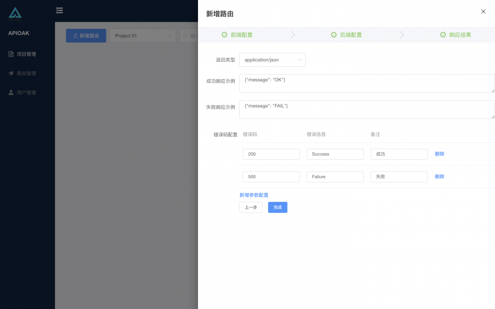The width and height of the screenshot is (495, 309).
Task: Click the green check icon beside 响应结果
Action: click(x=443, y=35)
